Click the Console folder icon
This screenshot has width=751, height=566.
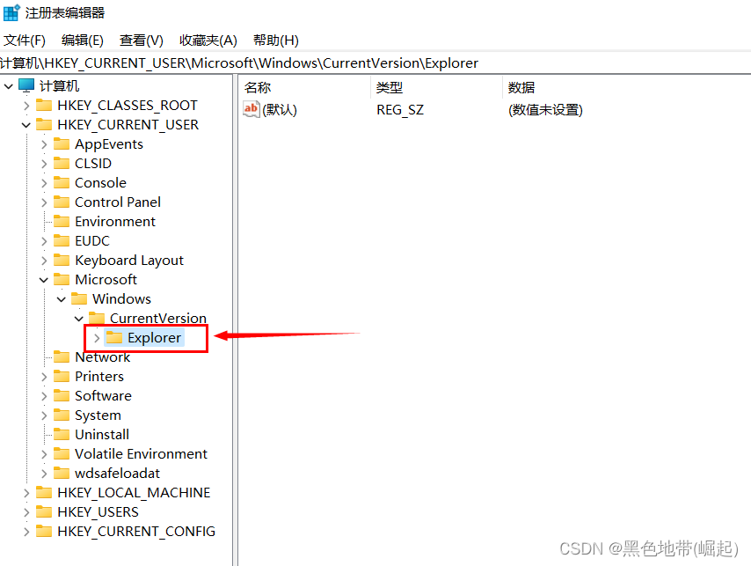pyautogui.click(x=62, y=182)
